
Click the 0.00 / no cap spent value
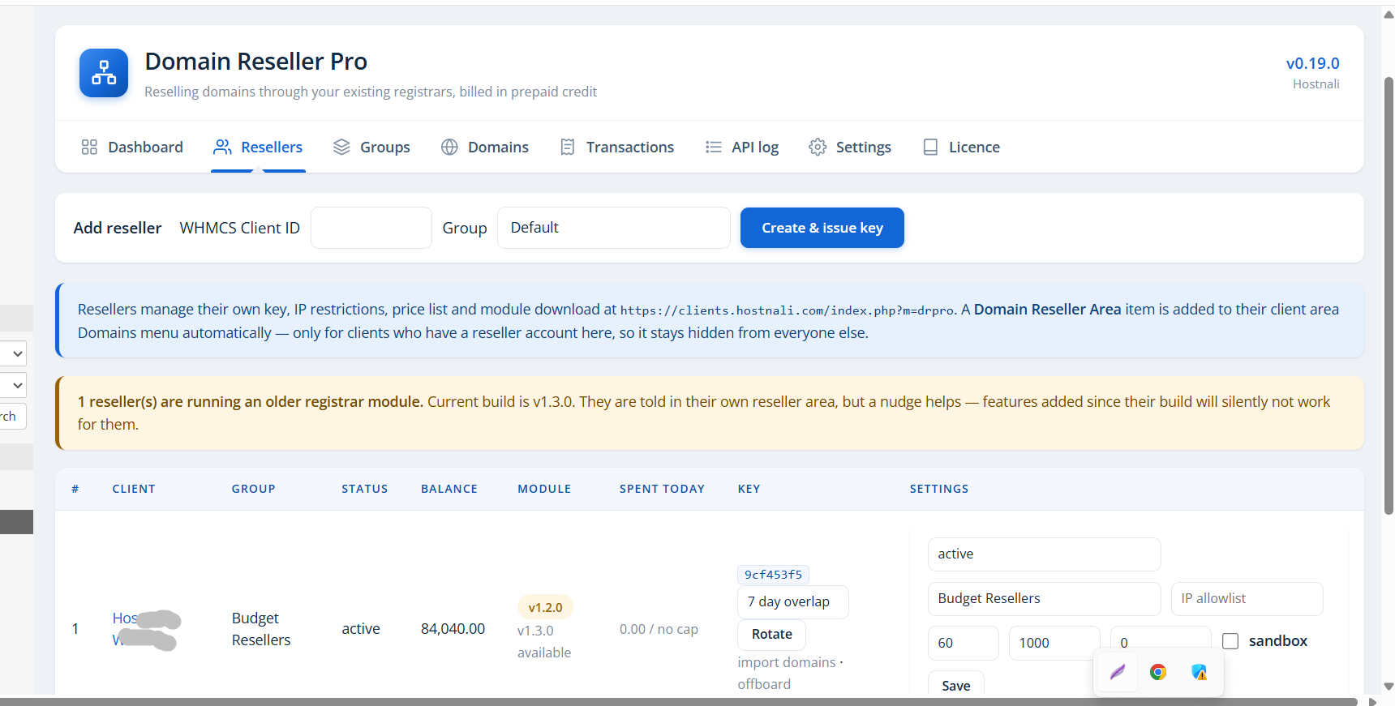point(659,629)
